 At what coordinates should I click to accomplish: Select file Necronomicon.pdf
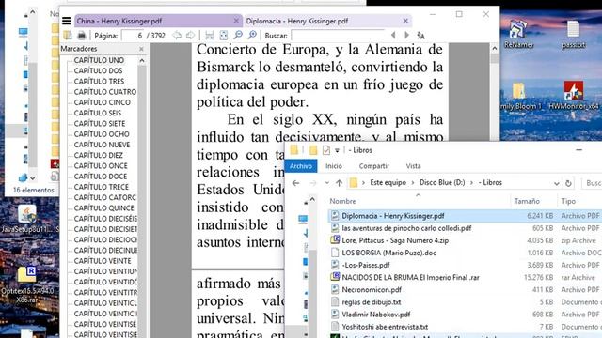(372, 290)
